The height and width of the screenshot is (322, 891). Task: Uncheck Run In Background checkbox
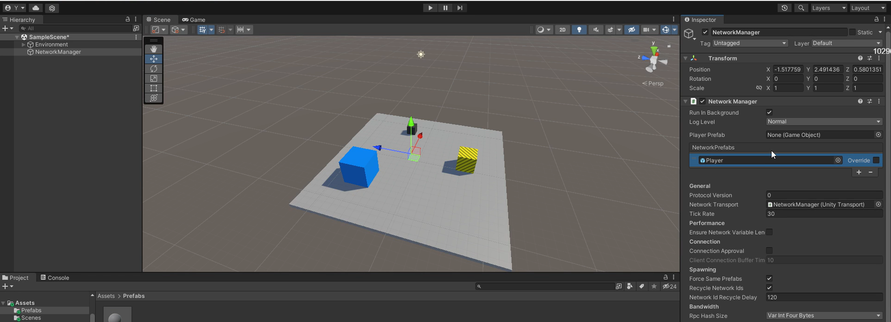coord(769,112)
